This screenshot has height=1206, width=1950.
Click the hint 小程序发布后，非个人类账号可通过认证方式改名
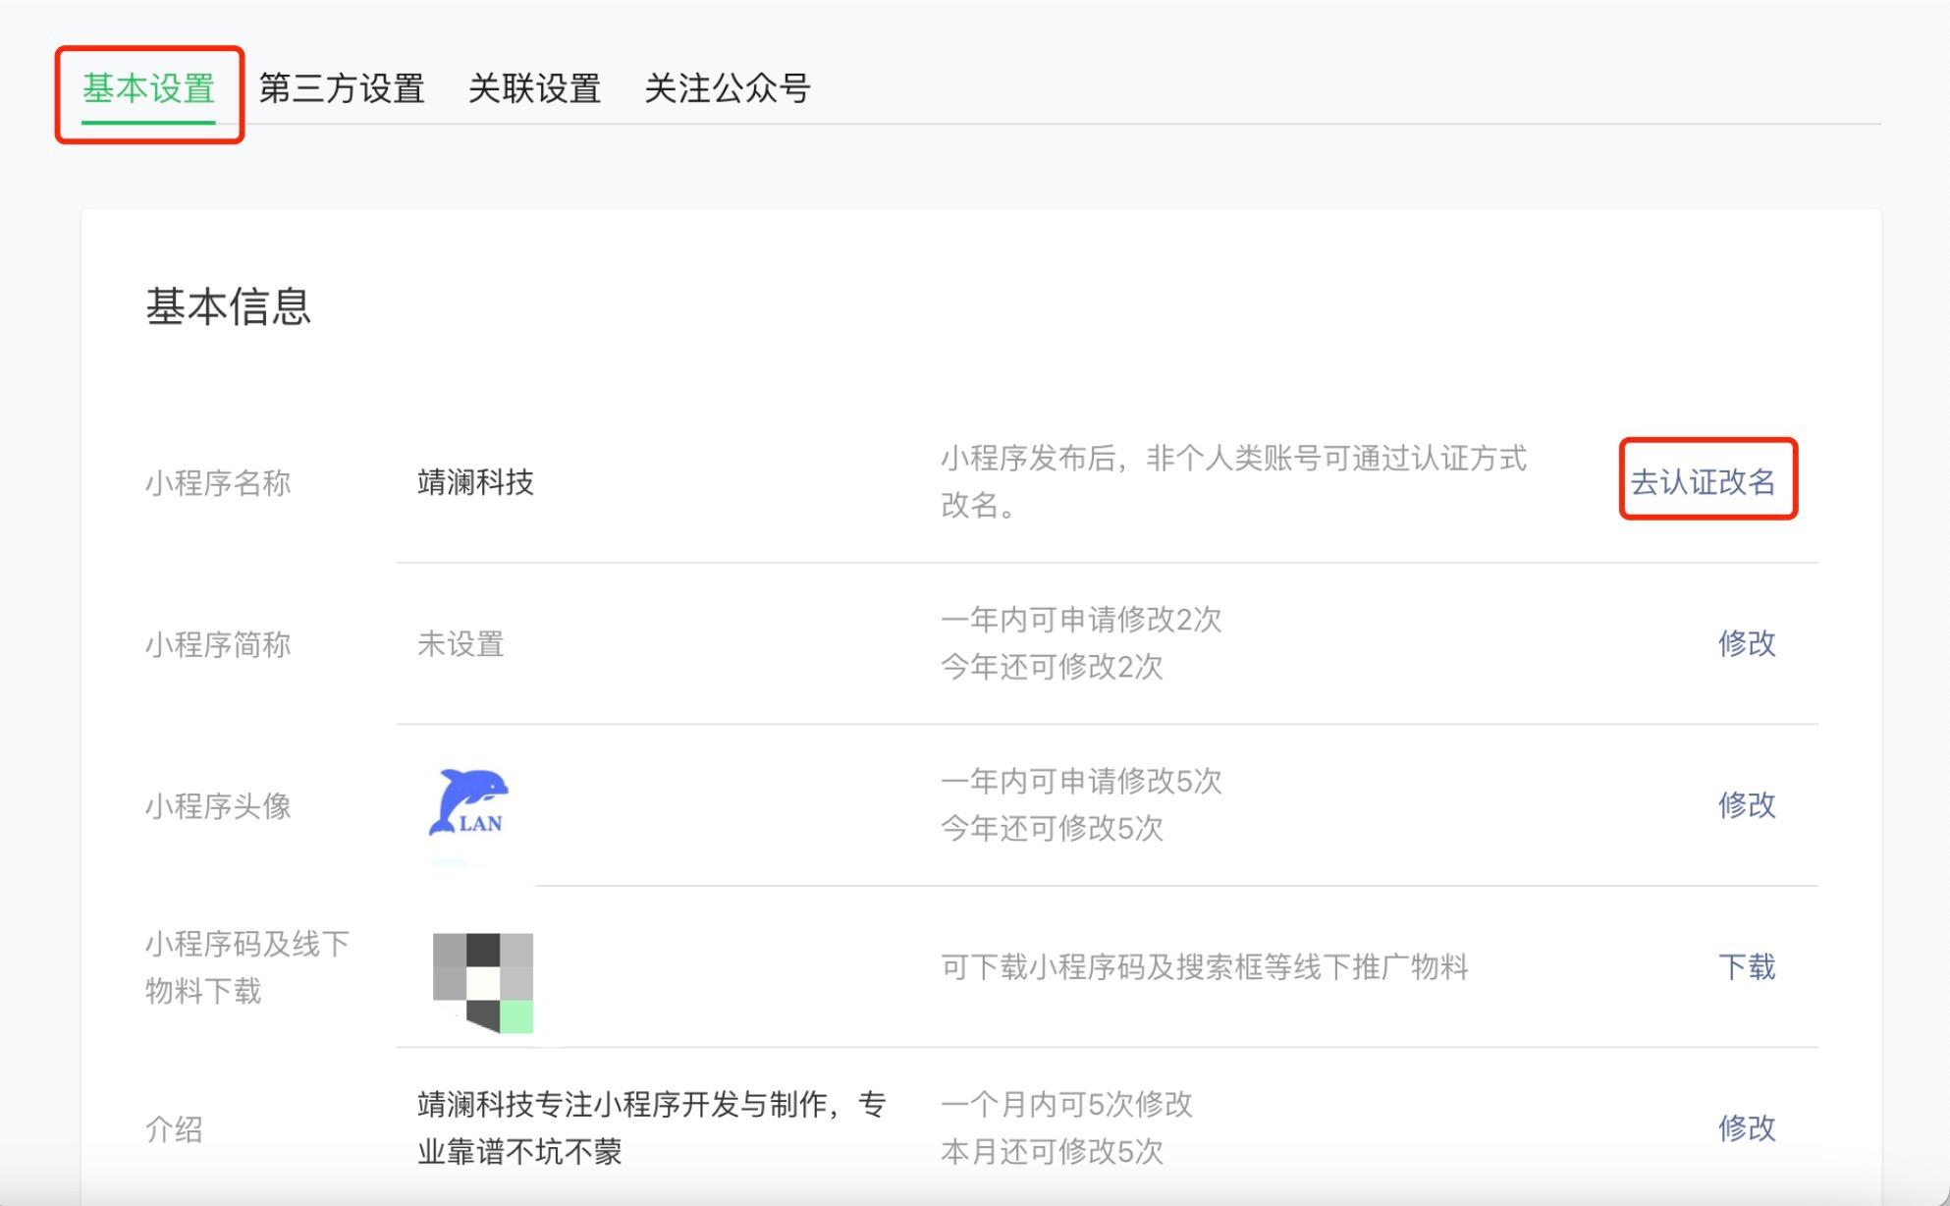pos(1234,481)
